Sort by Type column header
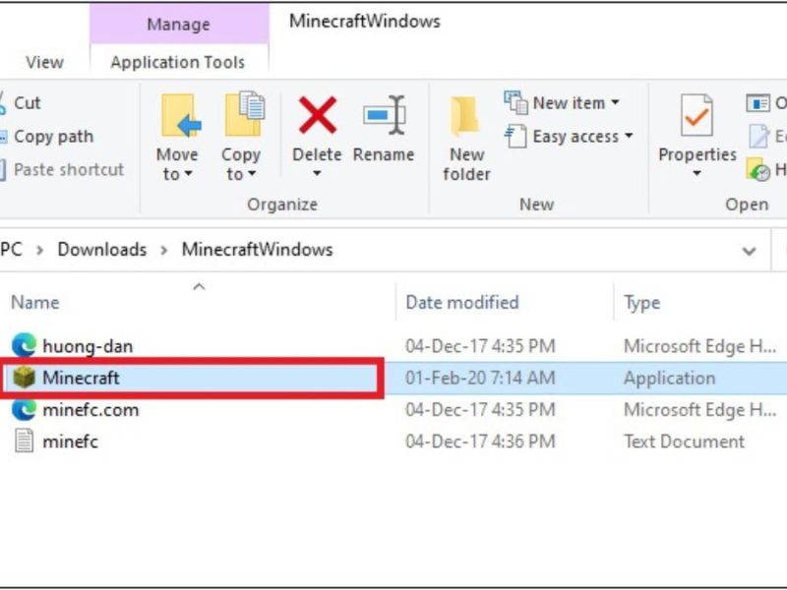Image resolution: width=787 pixels, height=590 pixels. coord(642,303)
